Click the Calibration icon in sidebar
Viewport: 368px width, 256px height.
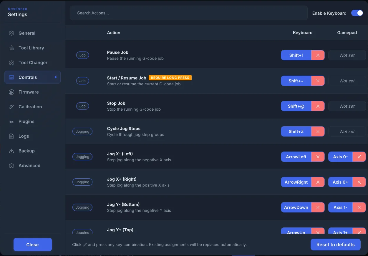pyautogui.click(x=11, y=107)
